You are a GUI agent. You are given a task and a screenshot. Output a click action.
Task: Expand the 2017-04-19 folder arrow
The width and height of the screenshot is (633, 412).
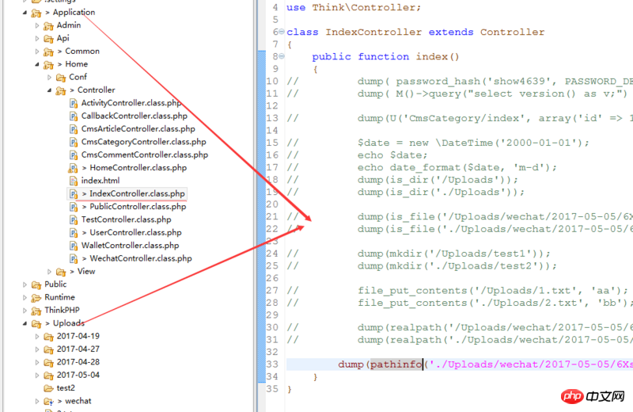point(37,337)
